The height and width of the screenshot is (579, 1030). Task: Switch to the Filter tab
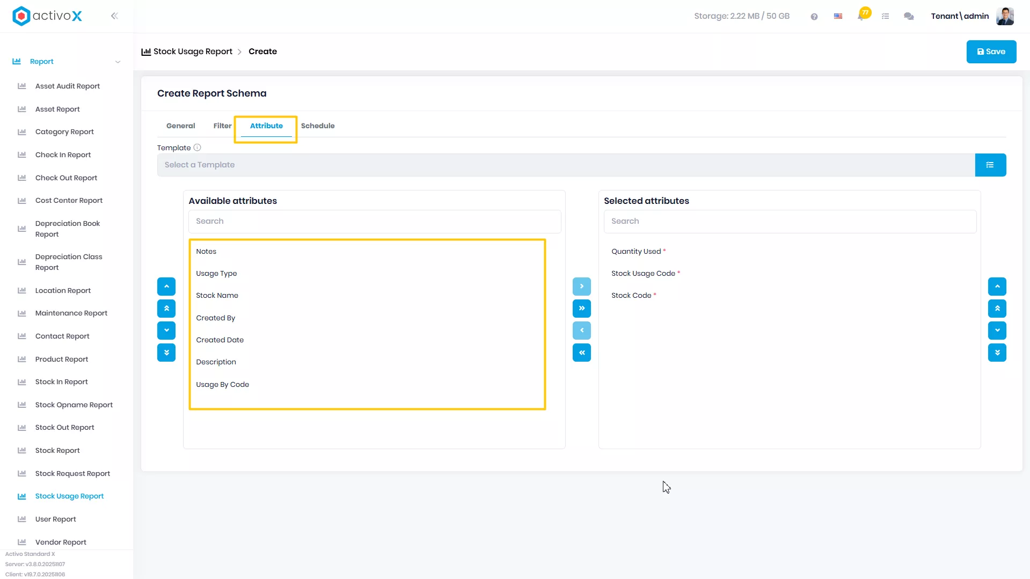(x=223, y=126)
